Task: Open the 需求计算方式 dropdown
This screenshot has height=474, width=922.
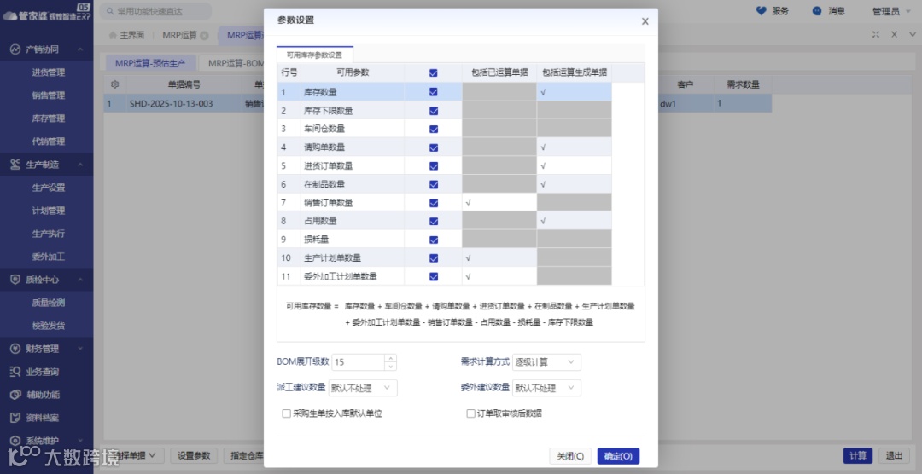Action: tap(546, 362)
